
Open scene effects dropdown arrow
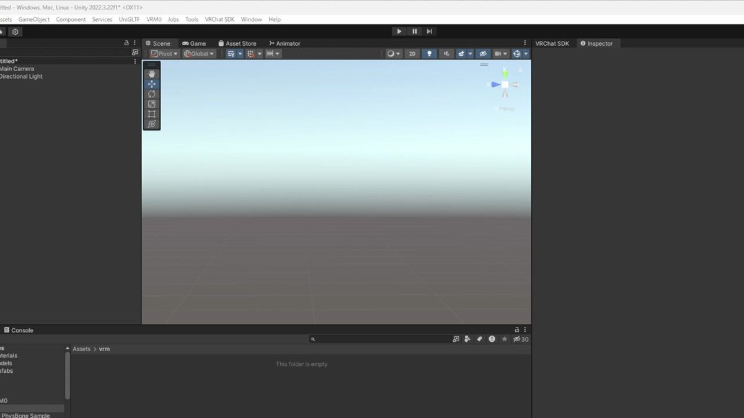470,54
